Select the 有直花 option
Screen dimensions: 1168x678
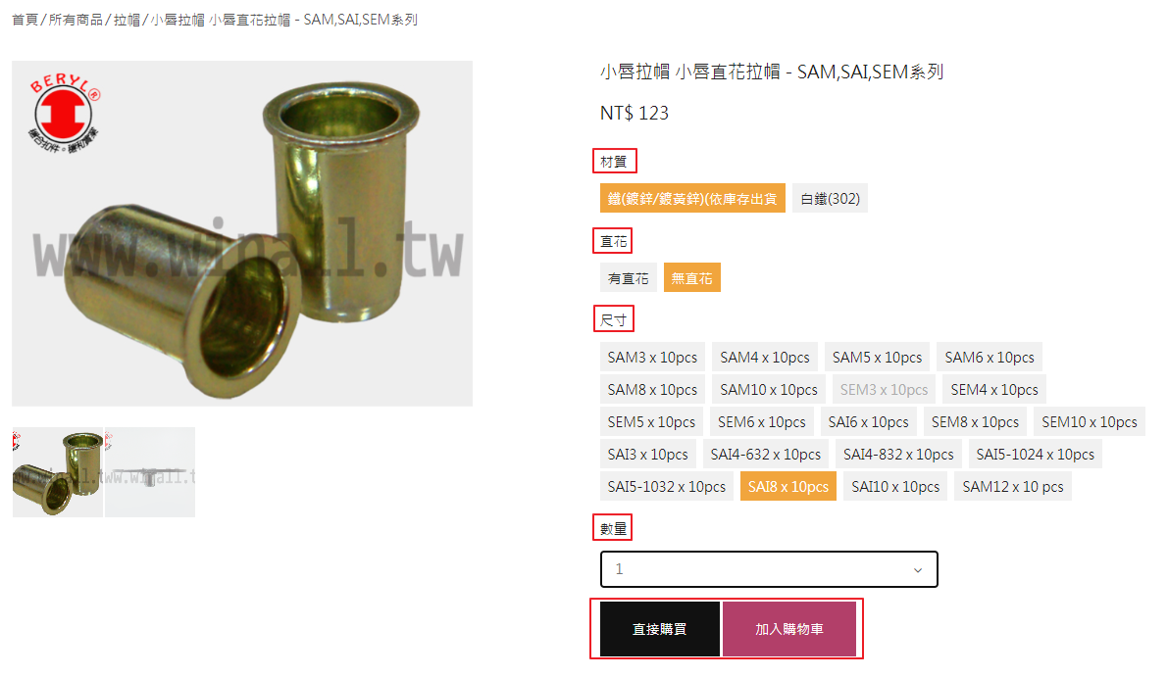point(628,278)
